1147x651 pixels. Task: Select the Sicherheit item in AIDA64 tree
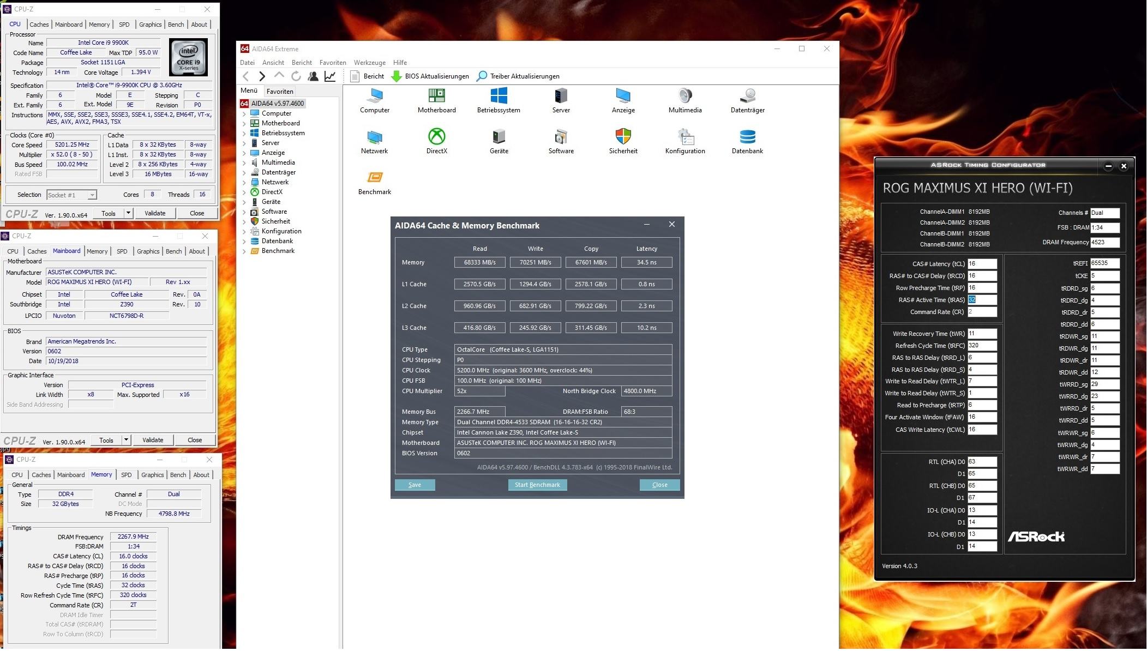tap(276, 221)
